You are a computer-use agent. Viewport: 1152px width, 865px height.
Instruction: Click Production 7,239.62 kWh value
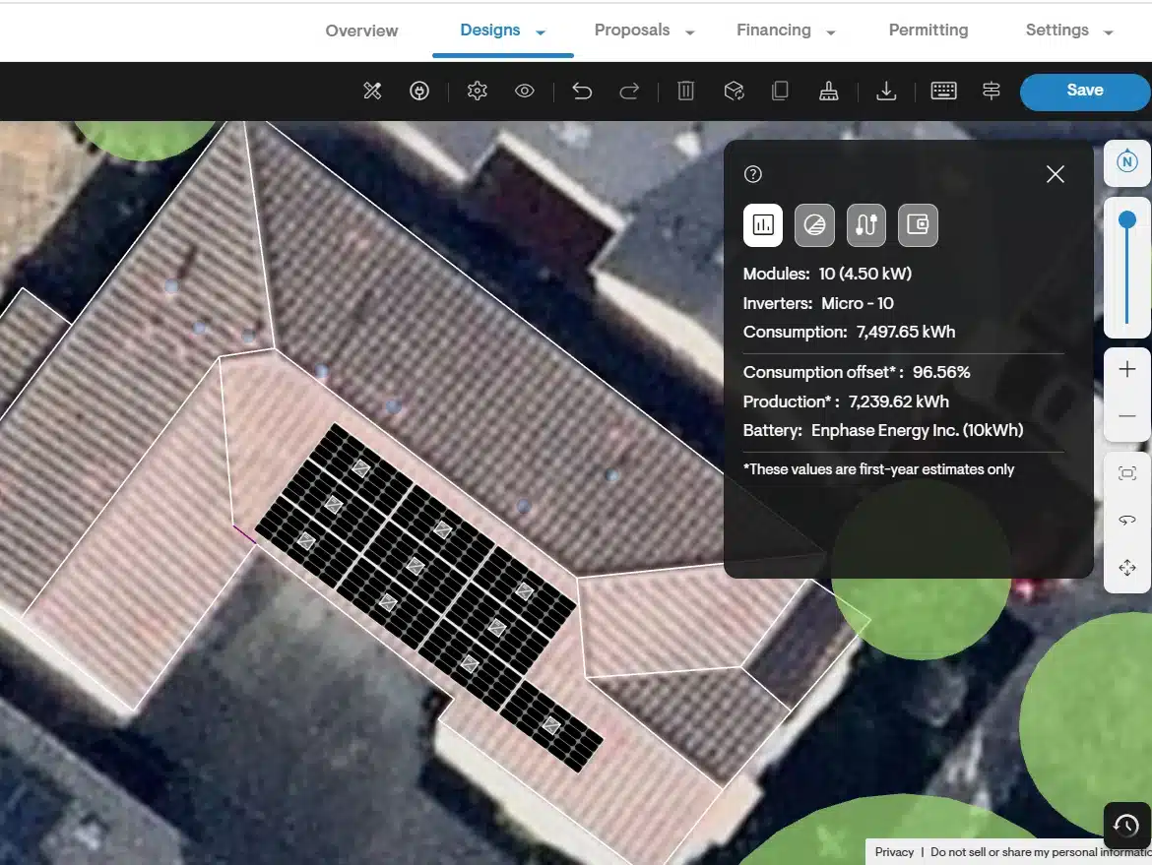(x=899, y=402)
